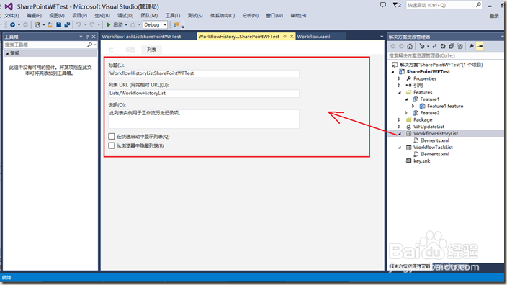The width and height of the screenshot is (507, 285).
Task: Click the Refresh icon in Solution Explorer
Action: 443,46
